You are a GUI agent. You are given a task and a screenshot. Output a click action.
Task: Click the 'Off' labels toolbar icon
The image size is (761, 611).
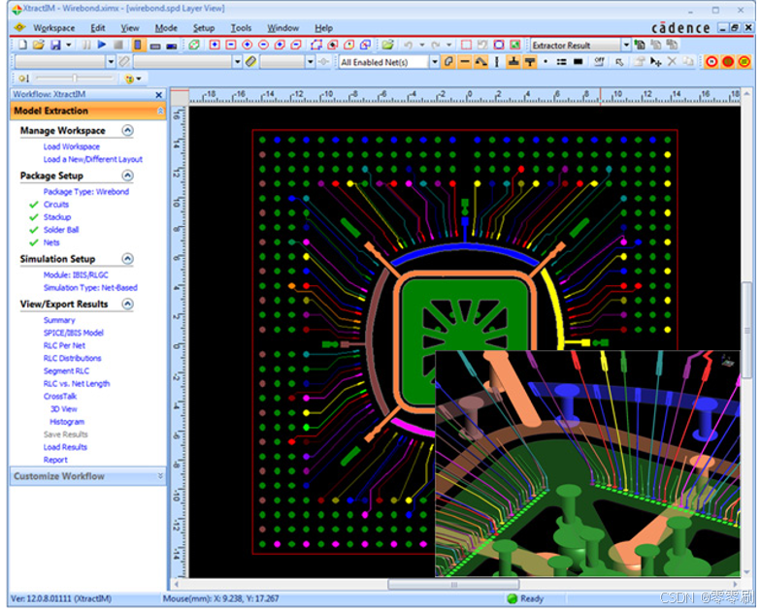click(600, 62)
